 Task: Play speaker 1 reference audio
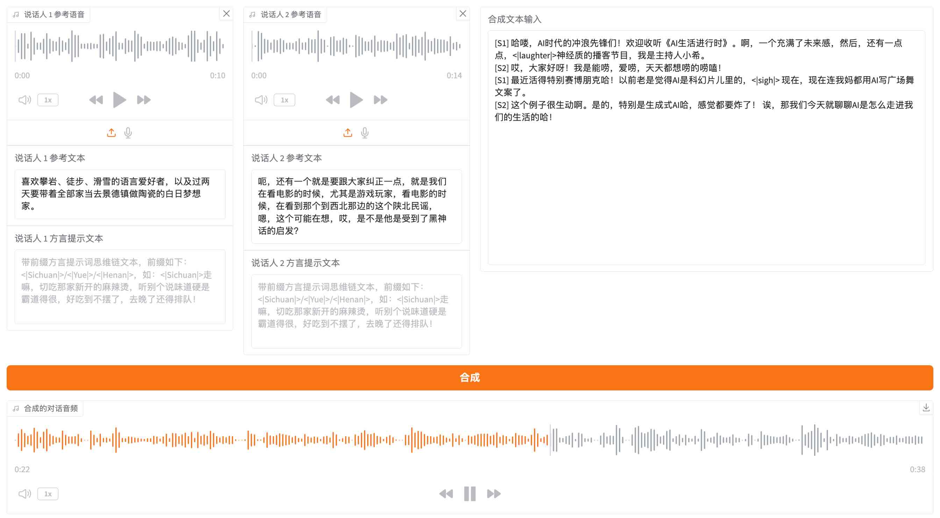click(x=119, y=100)
